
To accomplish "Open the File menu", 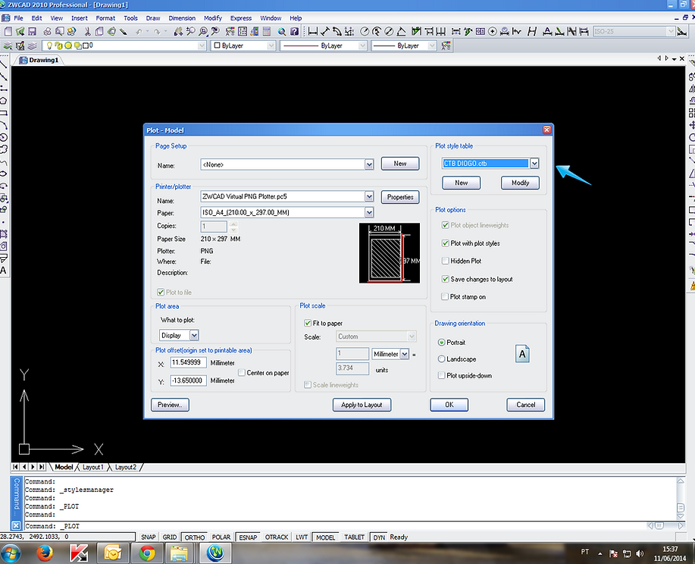I will coord(19,18).
